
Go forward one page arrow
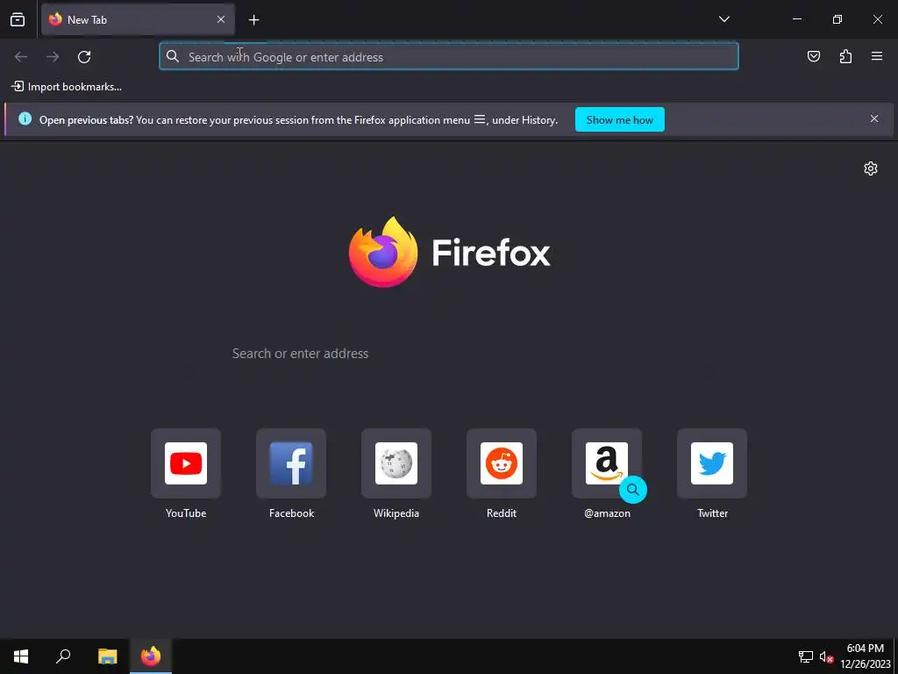[53, 57]
